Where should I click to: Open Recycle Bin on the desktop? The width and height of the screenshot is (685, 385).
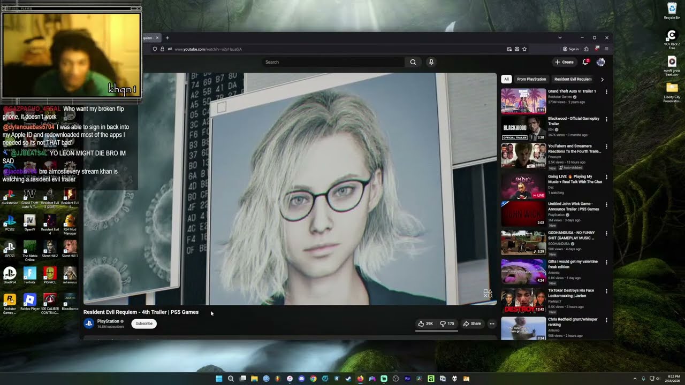[x=672, y=11]
